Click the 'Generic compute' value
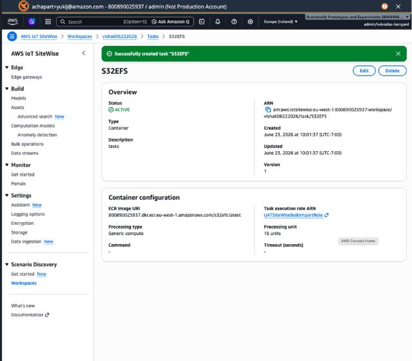 coord(126,233)
